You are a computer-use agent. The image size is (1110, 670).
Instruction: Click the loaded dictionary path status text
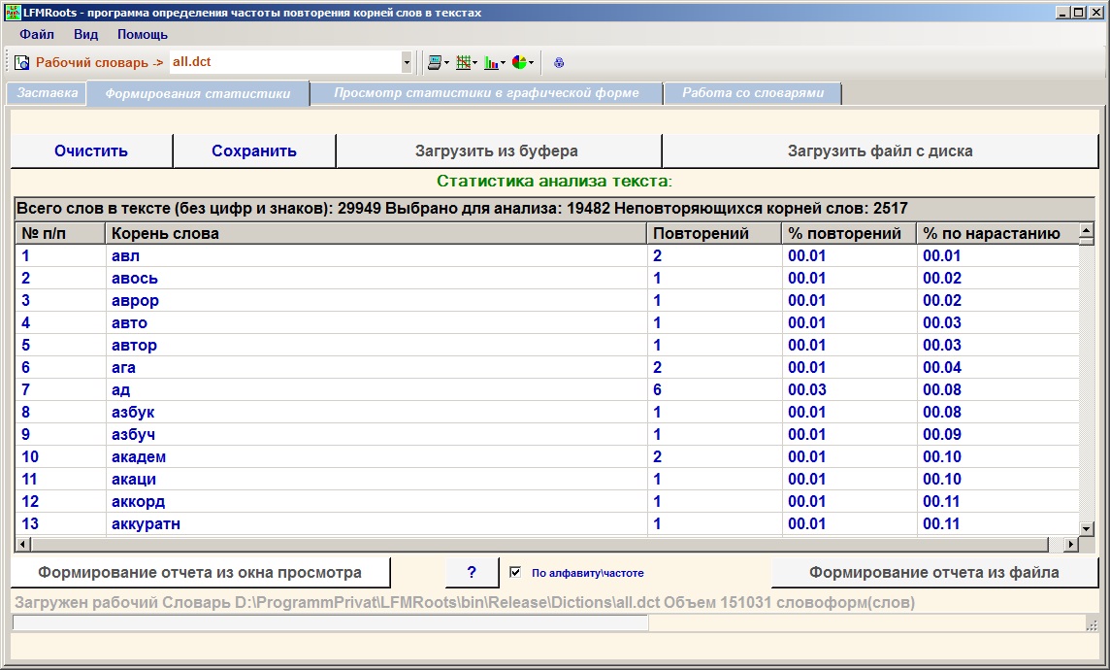coord(465,603)
